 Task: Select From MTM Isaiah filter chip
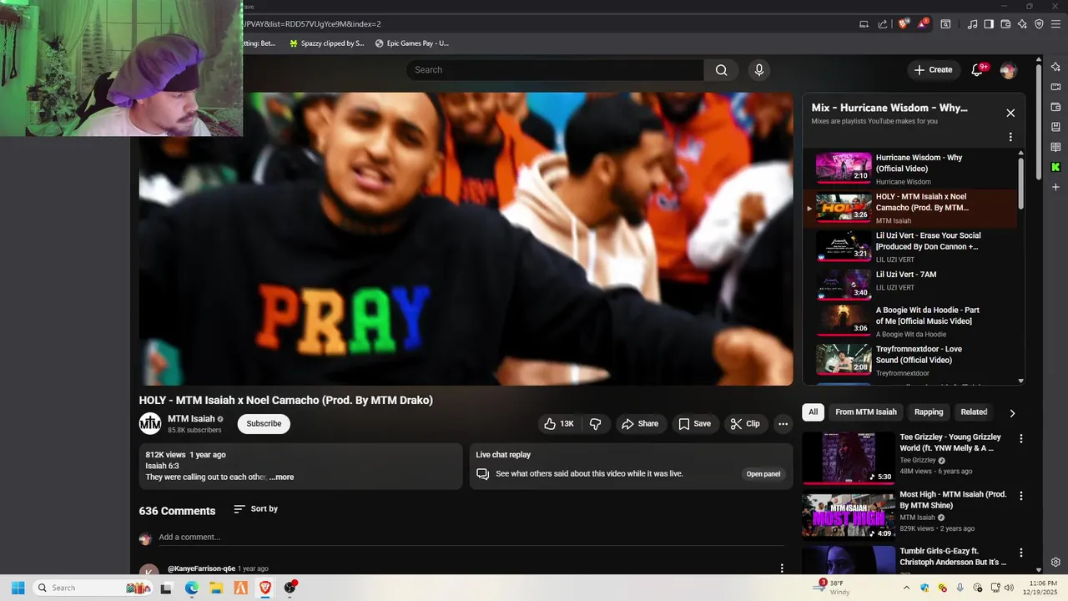[x=866, y=412]
